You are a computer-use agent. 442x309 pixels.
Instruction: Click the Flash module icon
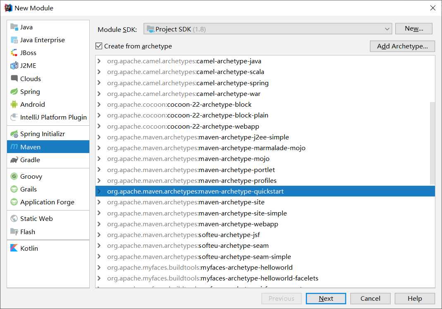point(14,232)
